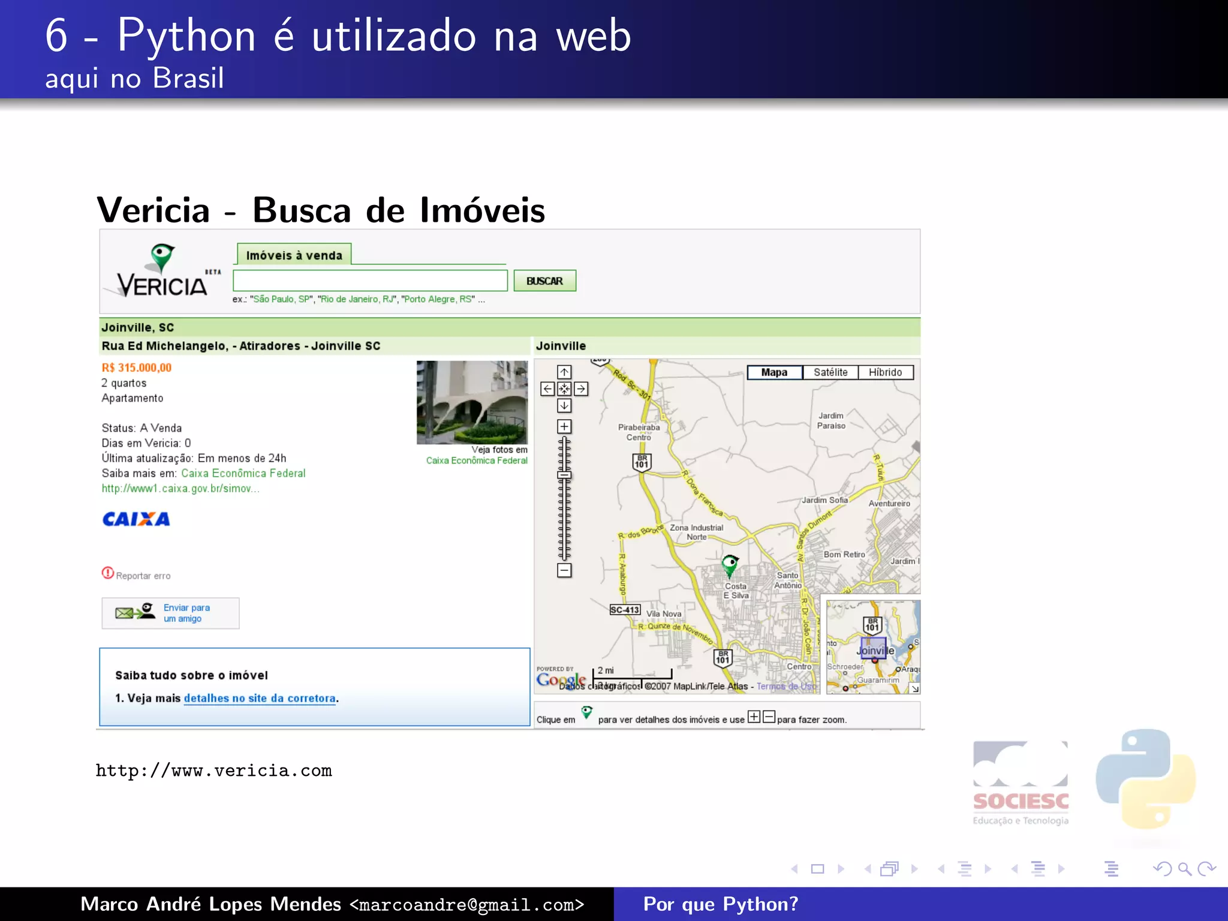Re-center the map with center button
The height and width of the screenshot is (921, 1228).
(564, 389)
